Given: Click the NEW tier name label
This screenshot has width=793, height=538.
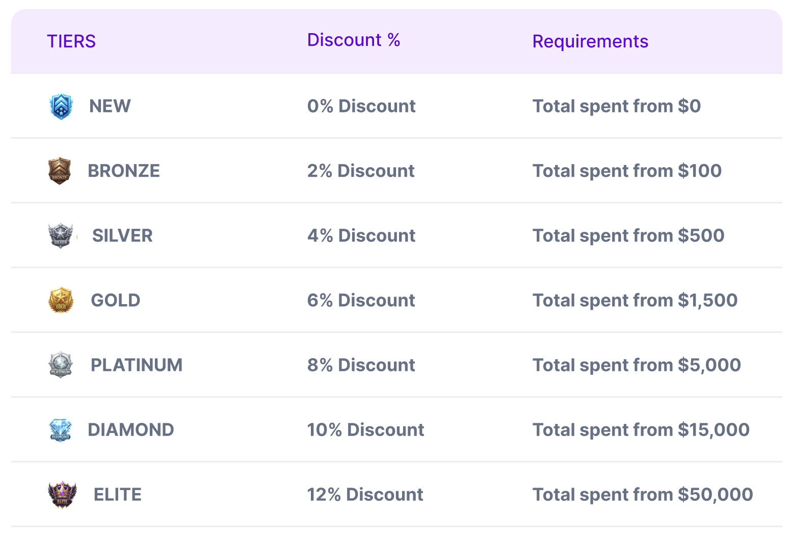Looking at the screenshot, I should point(110,106).
